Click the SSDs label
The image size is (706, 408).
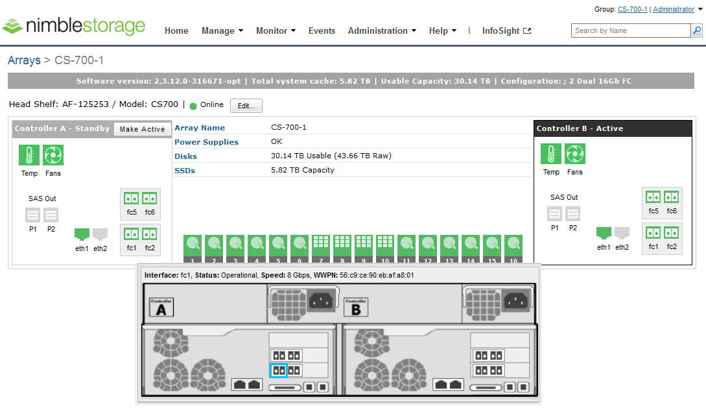(x=185, y=171)
